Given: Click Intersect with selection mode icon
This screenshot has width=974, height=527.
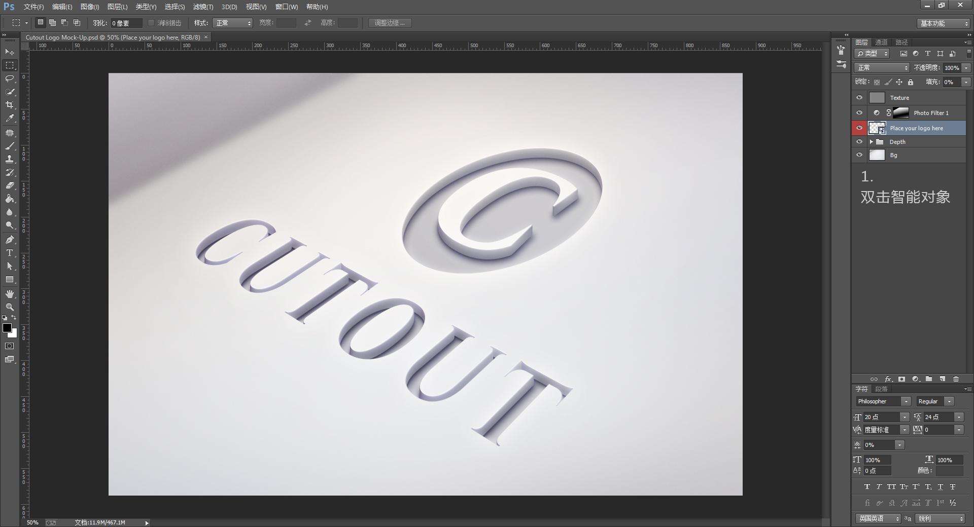Looking at the screenshot, I should pos(77,23).
